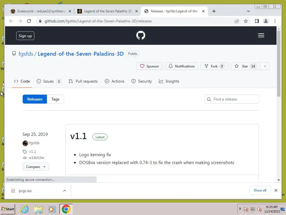Viewport: 286px width, 215px height.
Task: Click the v1.1 tag icon
Action: coord(25,152)
